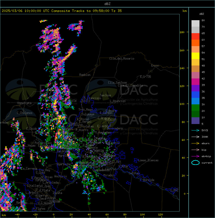Click the 'Clla.El_Cavadito' map label
Image resolution: width=215 pixels, height=218 pixels.
pos(130,85)
